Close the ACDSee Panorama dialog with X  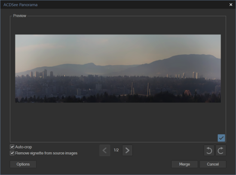(x=231, y=5)
